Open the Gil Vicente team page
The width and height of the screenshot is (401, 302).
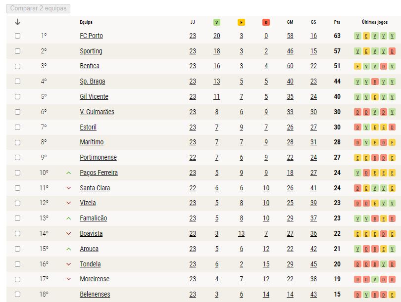tap(94, 96)
